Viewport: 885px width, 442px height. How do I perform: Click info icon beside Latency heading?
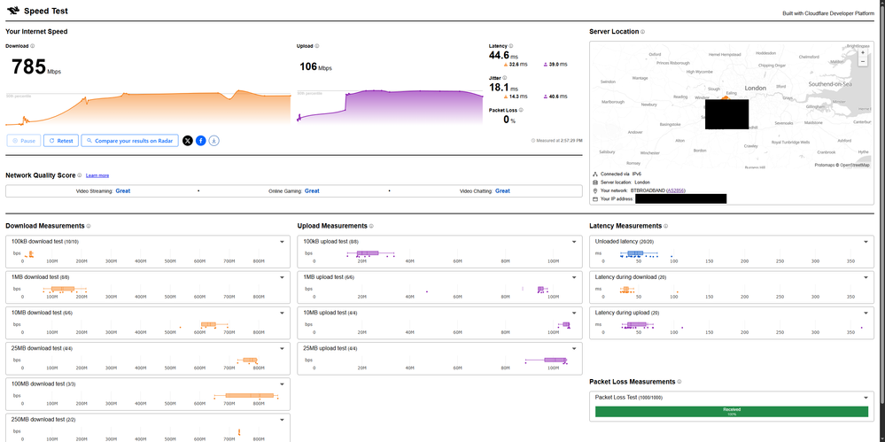pyautogui.click(x=511, y=46)
